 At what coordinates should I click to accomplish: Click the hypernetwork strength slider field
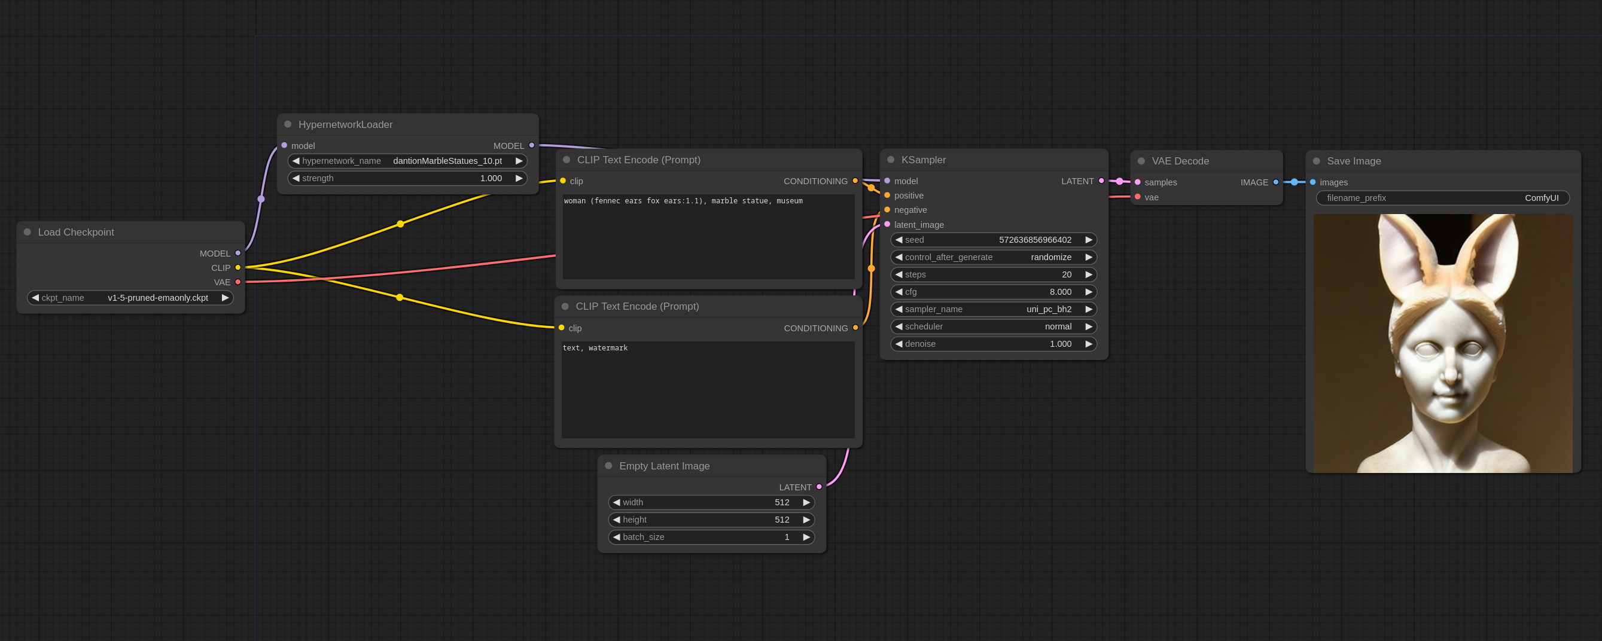click(x=407, y=178)
